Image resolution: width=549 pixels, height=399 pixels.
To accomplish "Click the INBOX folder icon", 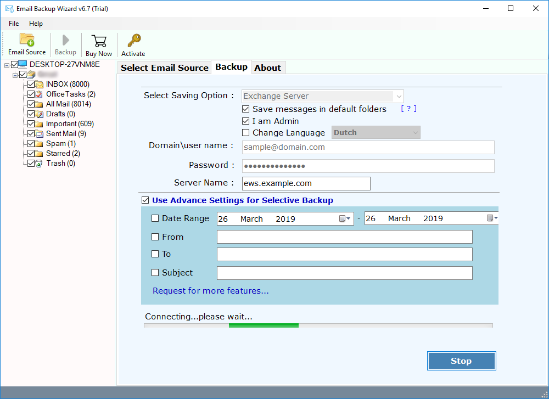I will click(39, 85).
